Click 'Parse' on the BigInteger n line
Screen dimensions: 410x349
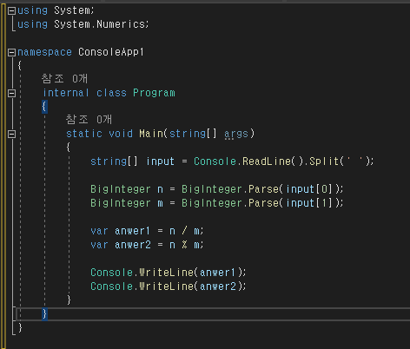click(x=263, y=189)
